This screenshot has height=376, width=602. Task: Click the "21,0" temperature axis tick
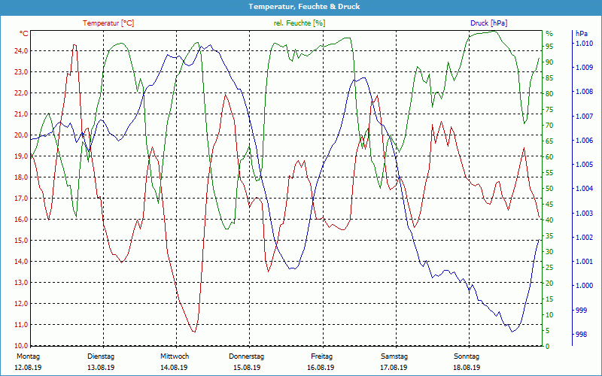(21, 114)
